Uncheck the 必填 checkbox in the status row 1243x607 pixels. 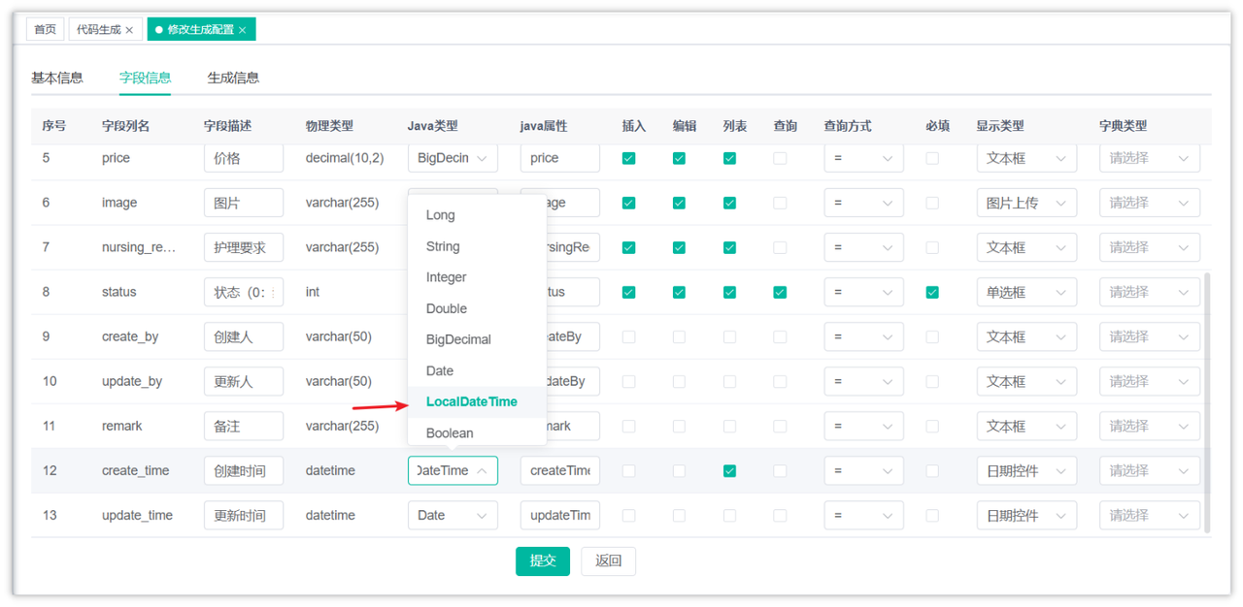pos(932,292)
